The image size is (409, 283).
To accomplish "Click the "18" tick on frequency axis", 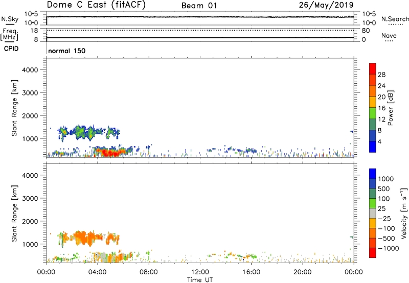I will point(34,31).
